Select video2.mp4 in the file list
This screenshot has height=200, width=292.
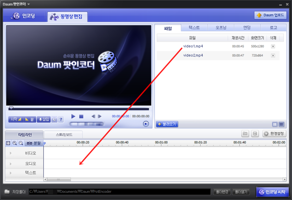pyautogui.click(x=218, y=55)
